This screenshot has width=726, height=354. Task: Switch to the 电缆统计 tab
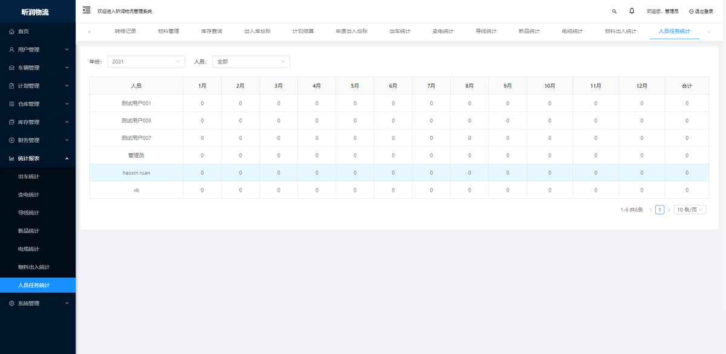pyautogui.click(x=572, y=31)
